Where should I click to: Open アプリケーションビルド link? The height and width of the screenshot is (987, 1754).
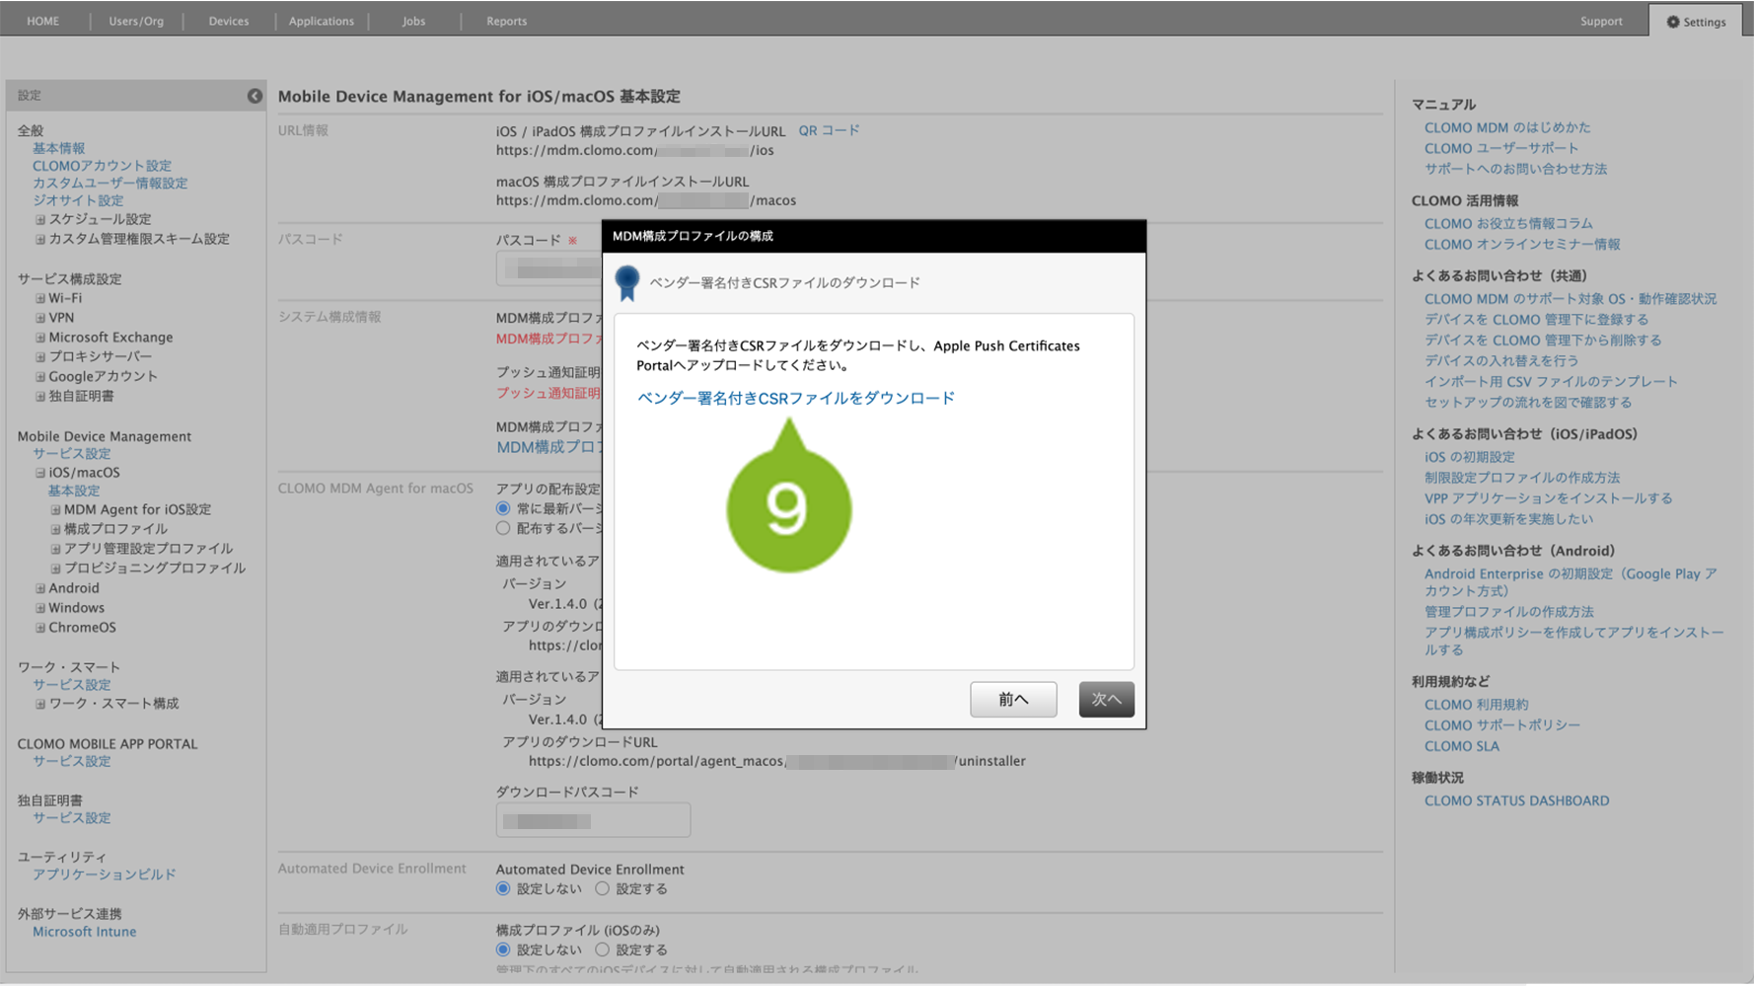[x=105, y=874]
